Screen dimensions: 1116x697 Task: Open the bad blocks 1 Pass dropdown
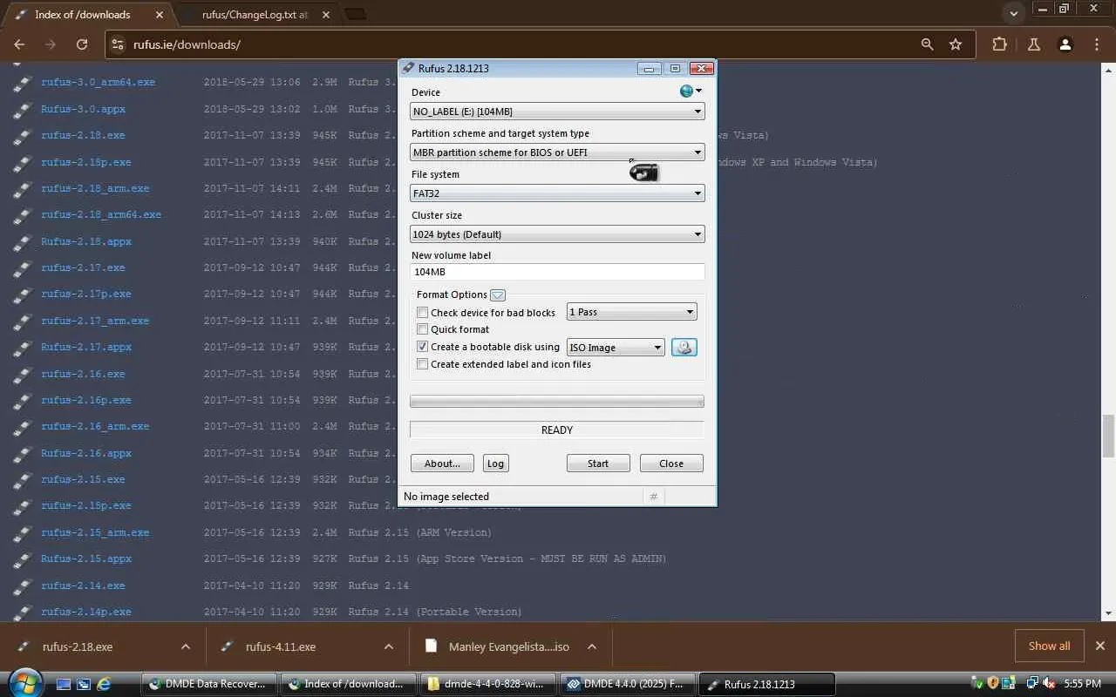(631, 312)
